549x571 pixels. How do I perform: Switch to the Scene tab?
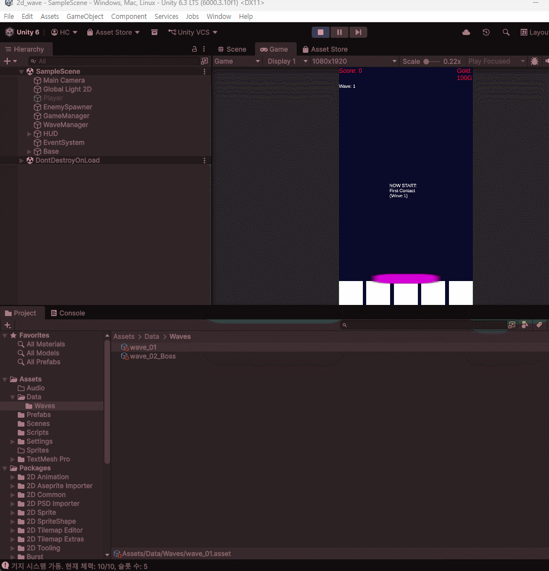click(x=232, y=49)
